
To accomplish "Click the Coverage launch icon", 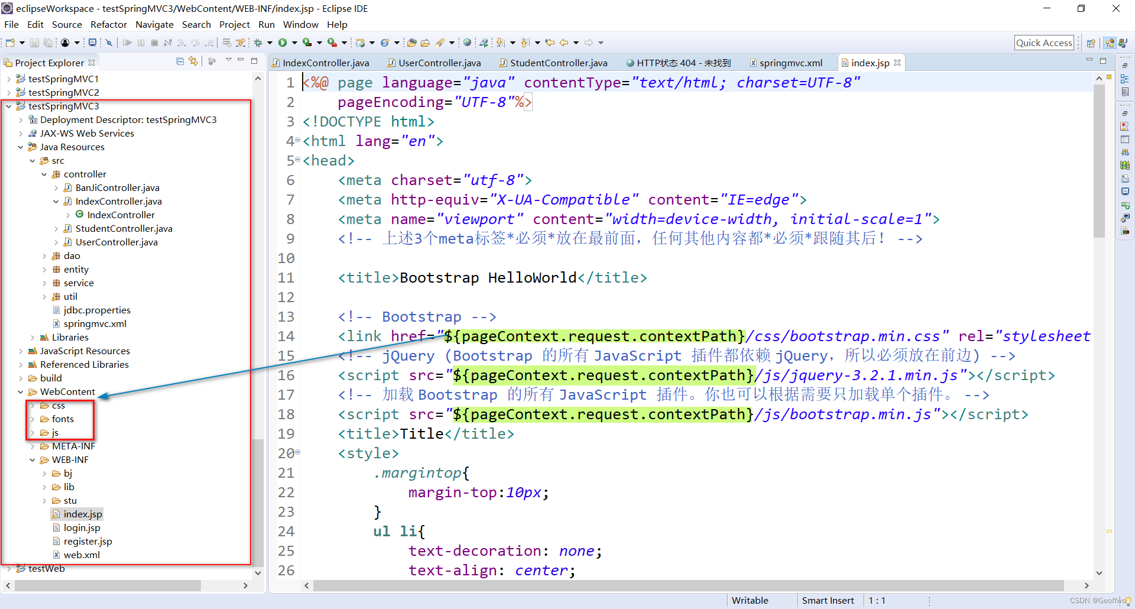I will [x=307, y=43].
